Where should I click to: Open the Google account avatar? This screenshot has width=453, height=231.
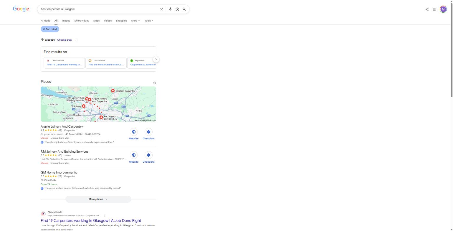point(443,9)
